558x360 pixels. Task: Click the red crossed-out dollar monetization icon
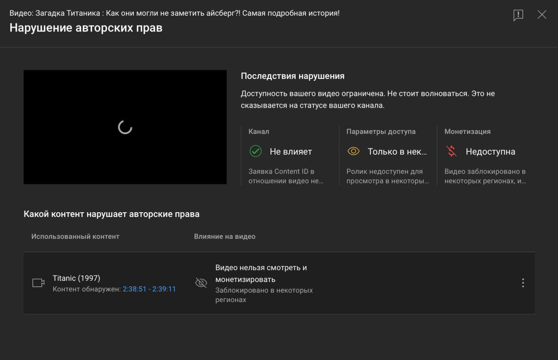tap(451, 151)
